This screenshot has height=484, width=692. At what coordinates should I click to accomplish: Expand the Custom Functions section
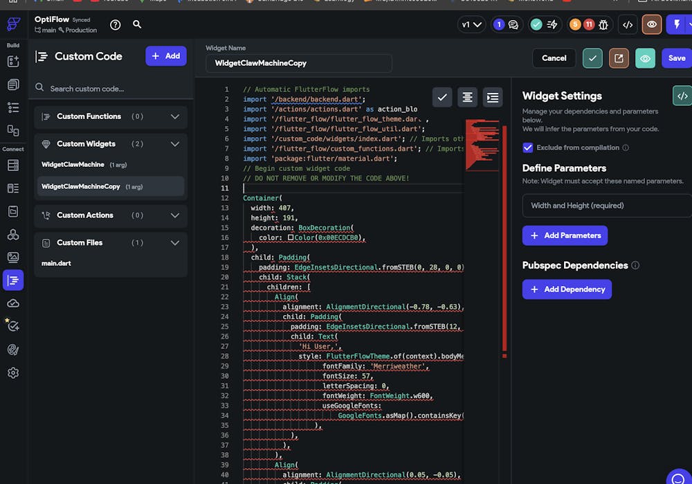174,116
